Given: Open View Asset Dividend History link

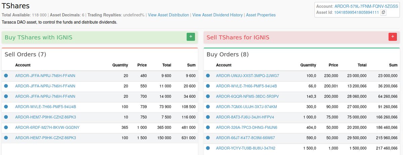Looking at the screenshot, I should pyautogui.click(x=218, y=15).
